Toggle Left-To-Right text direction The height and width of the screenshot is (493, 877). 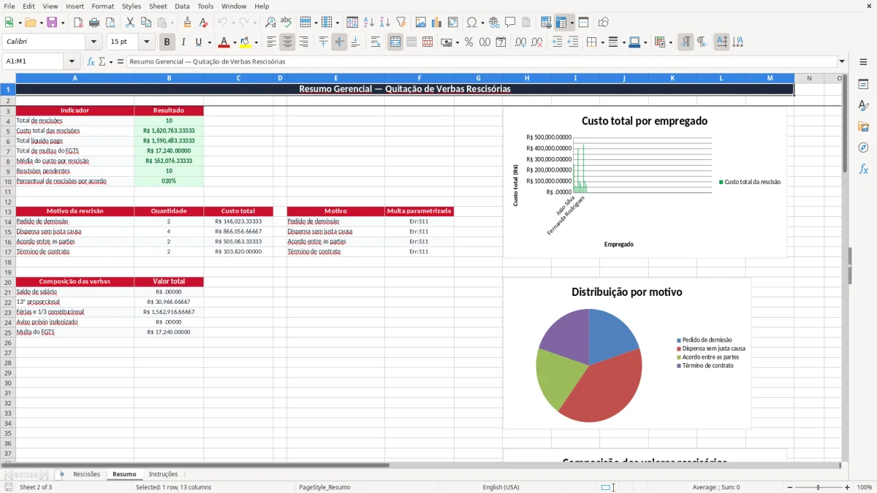coord(686,42)
